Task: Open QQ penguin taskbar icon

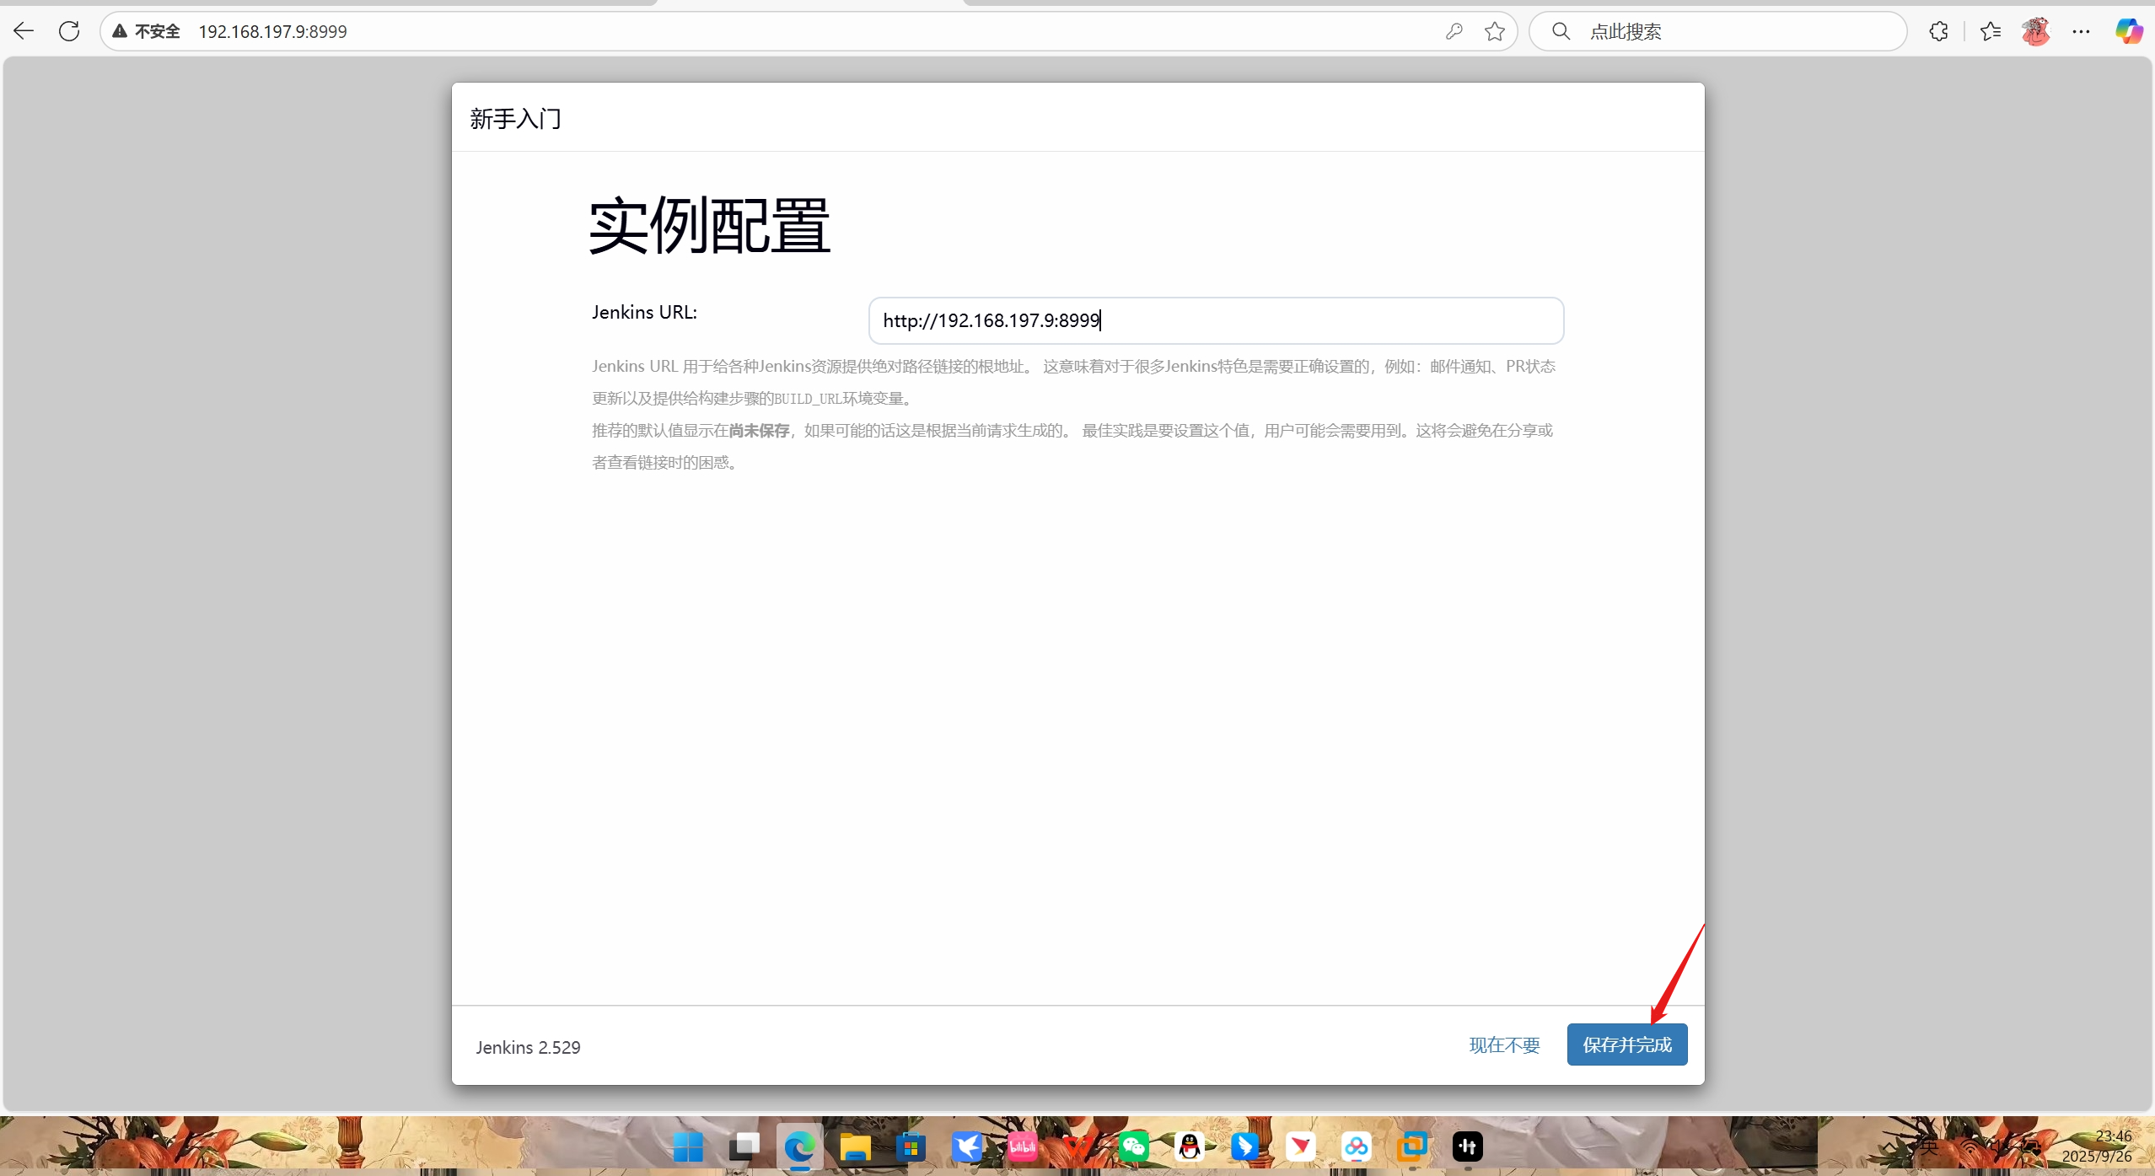Action: (1190, 1146)
